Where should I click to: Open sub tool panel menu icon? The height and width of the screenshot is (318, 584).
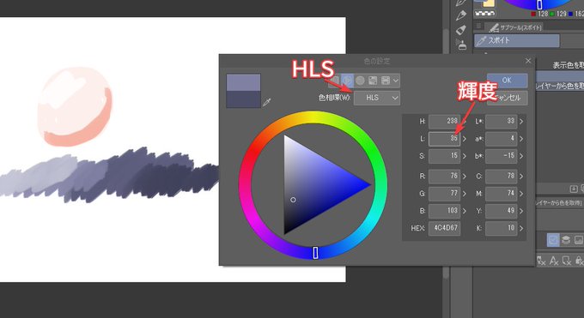[479, 27]
